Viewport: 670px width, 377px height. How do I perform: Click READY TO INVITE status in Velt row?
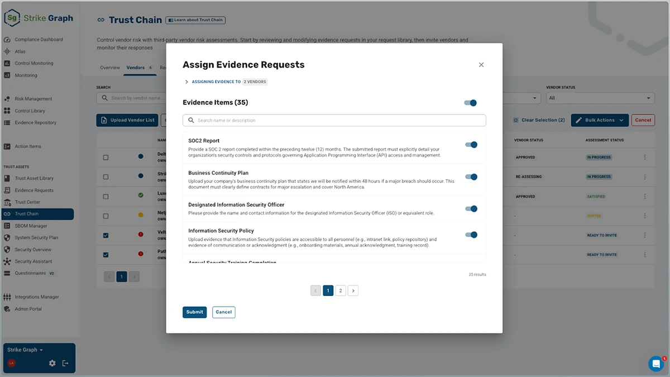pos(602,235)
